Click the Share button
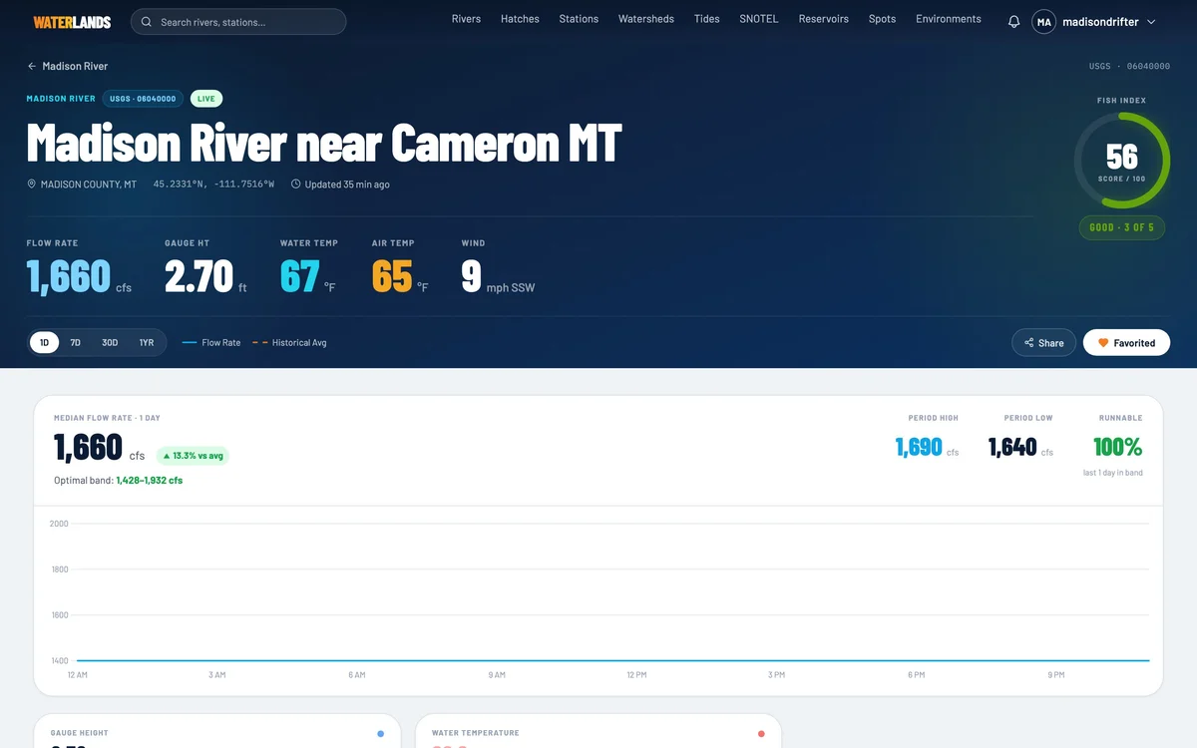1197x748 pixels. [1043, 343]
